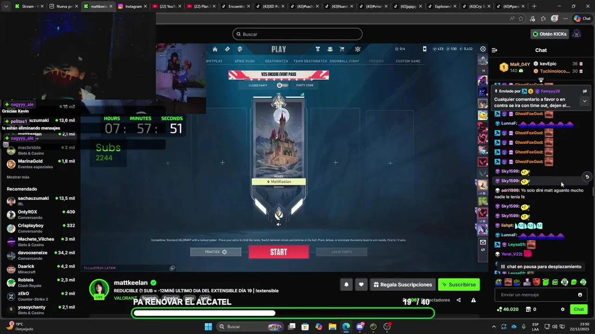This screenshot has width=595, height=334.
Task: Click the taskbar Buscar search box
Action: tap(250, 327)
